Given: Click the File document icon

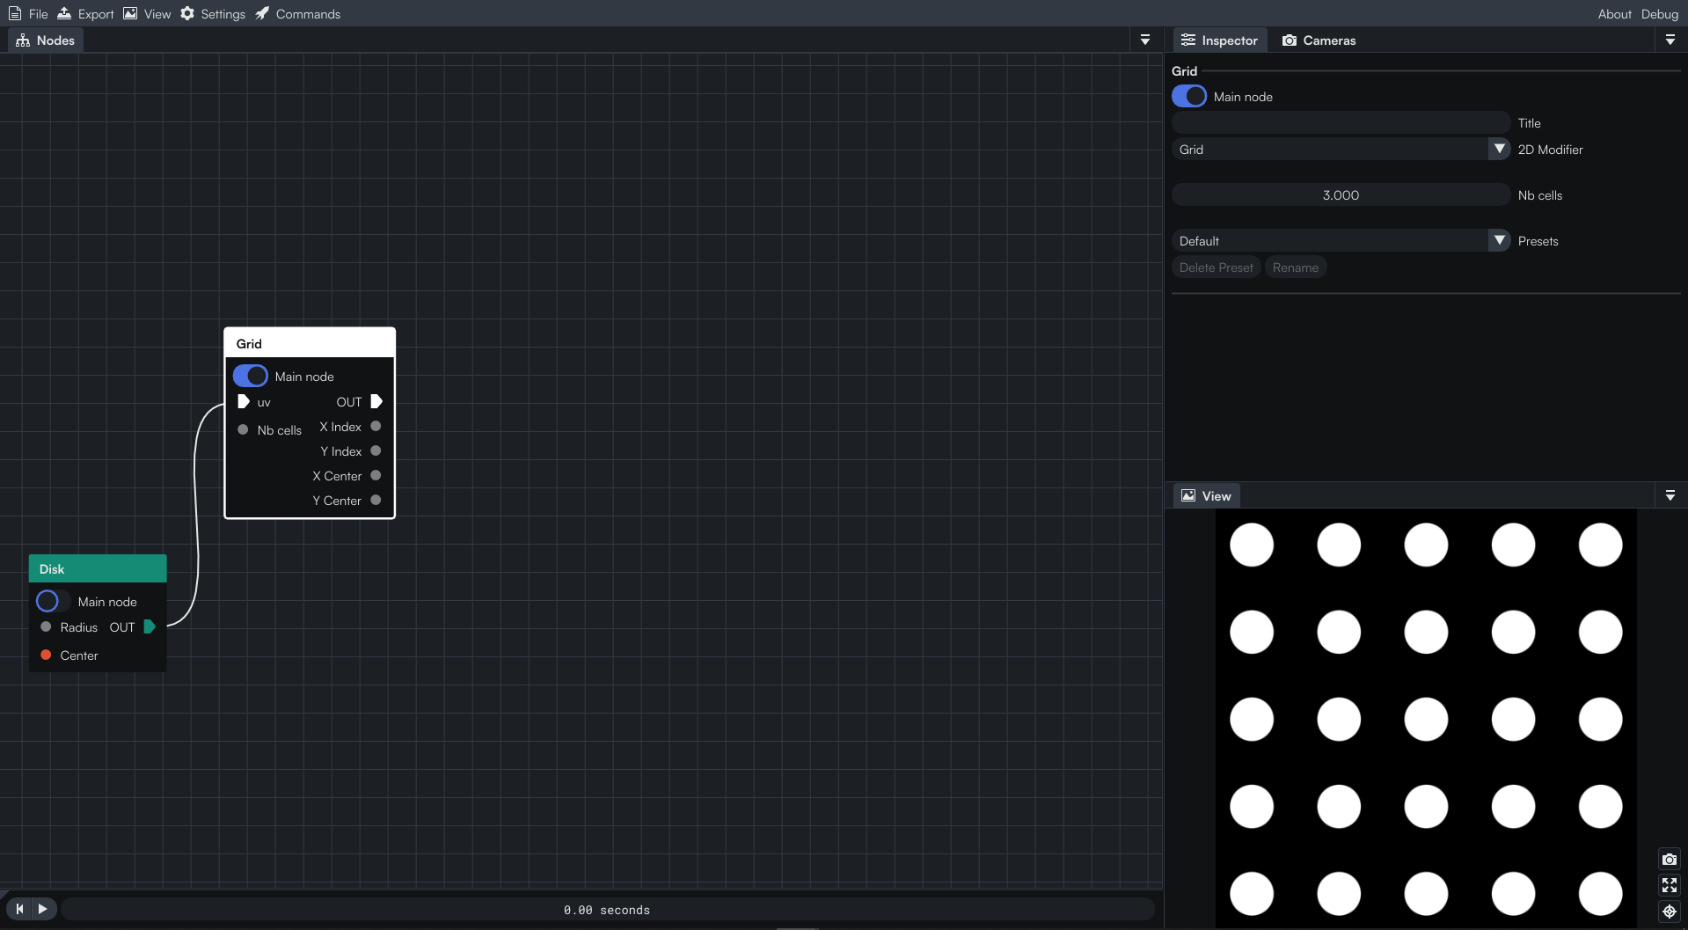Looking at the screenshot, I should point(15,14).
